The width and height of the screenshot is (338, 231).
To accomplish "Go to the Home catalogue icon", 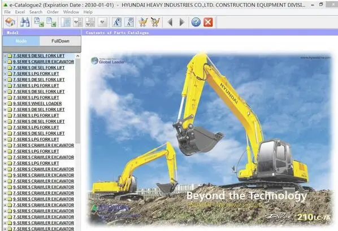I will point(10,22).
